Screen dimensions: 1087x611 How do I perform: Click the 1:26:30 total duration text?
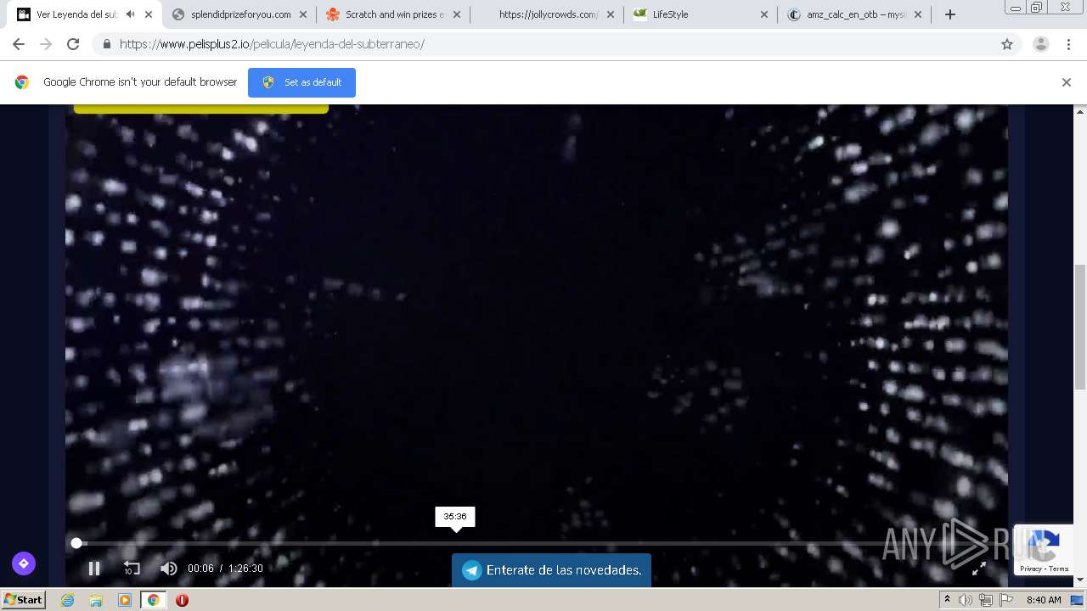(x=245, y=569)
